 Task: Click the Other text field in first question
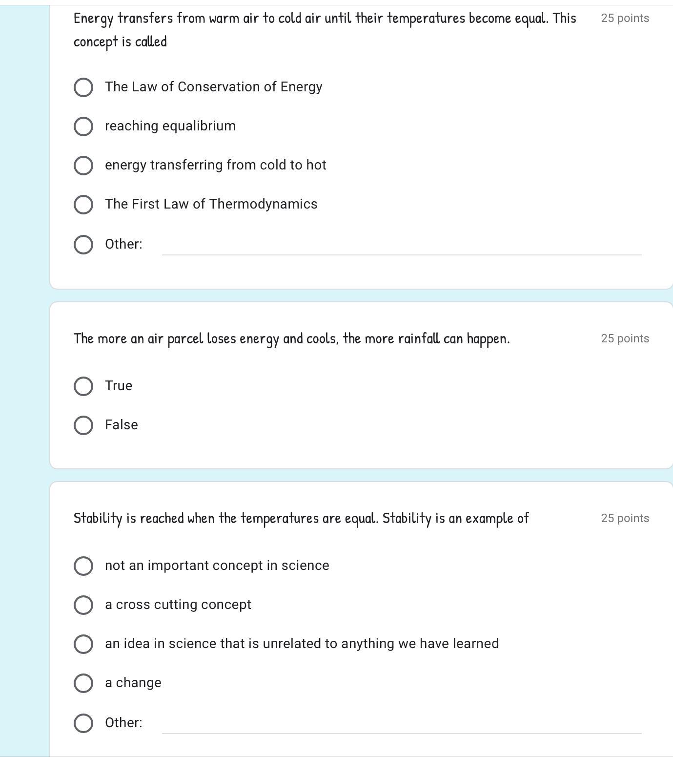[x=401, y=245]
